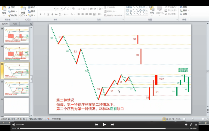
Task: Click the Paste (粘贴) clipboard icon
Action: [4, 10]
